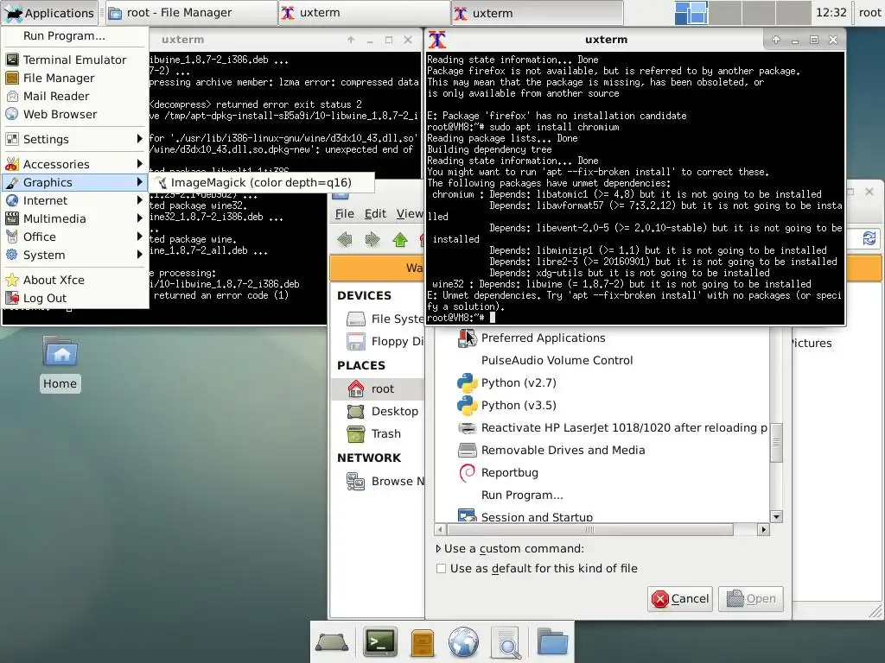The image size is (885, 663).
Task: Click the application list vertical scrollbar thumb
Action: pos(777,443)
